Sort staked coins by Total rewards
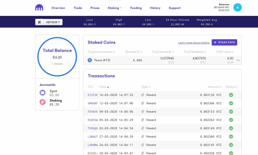258x155 pixels. click(163, 52)
